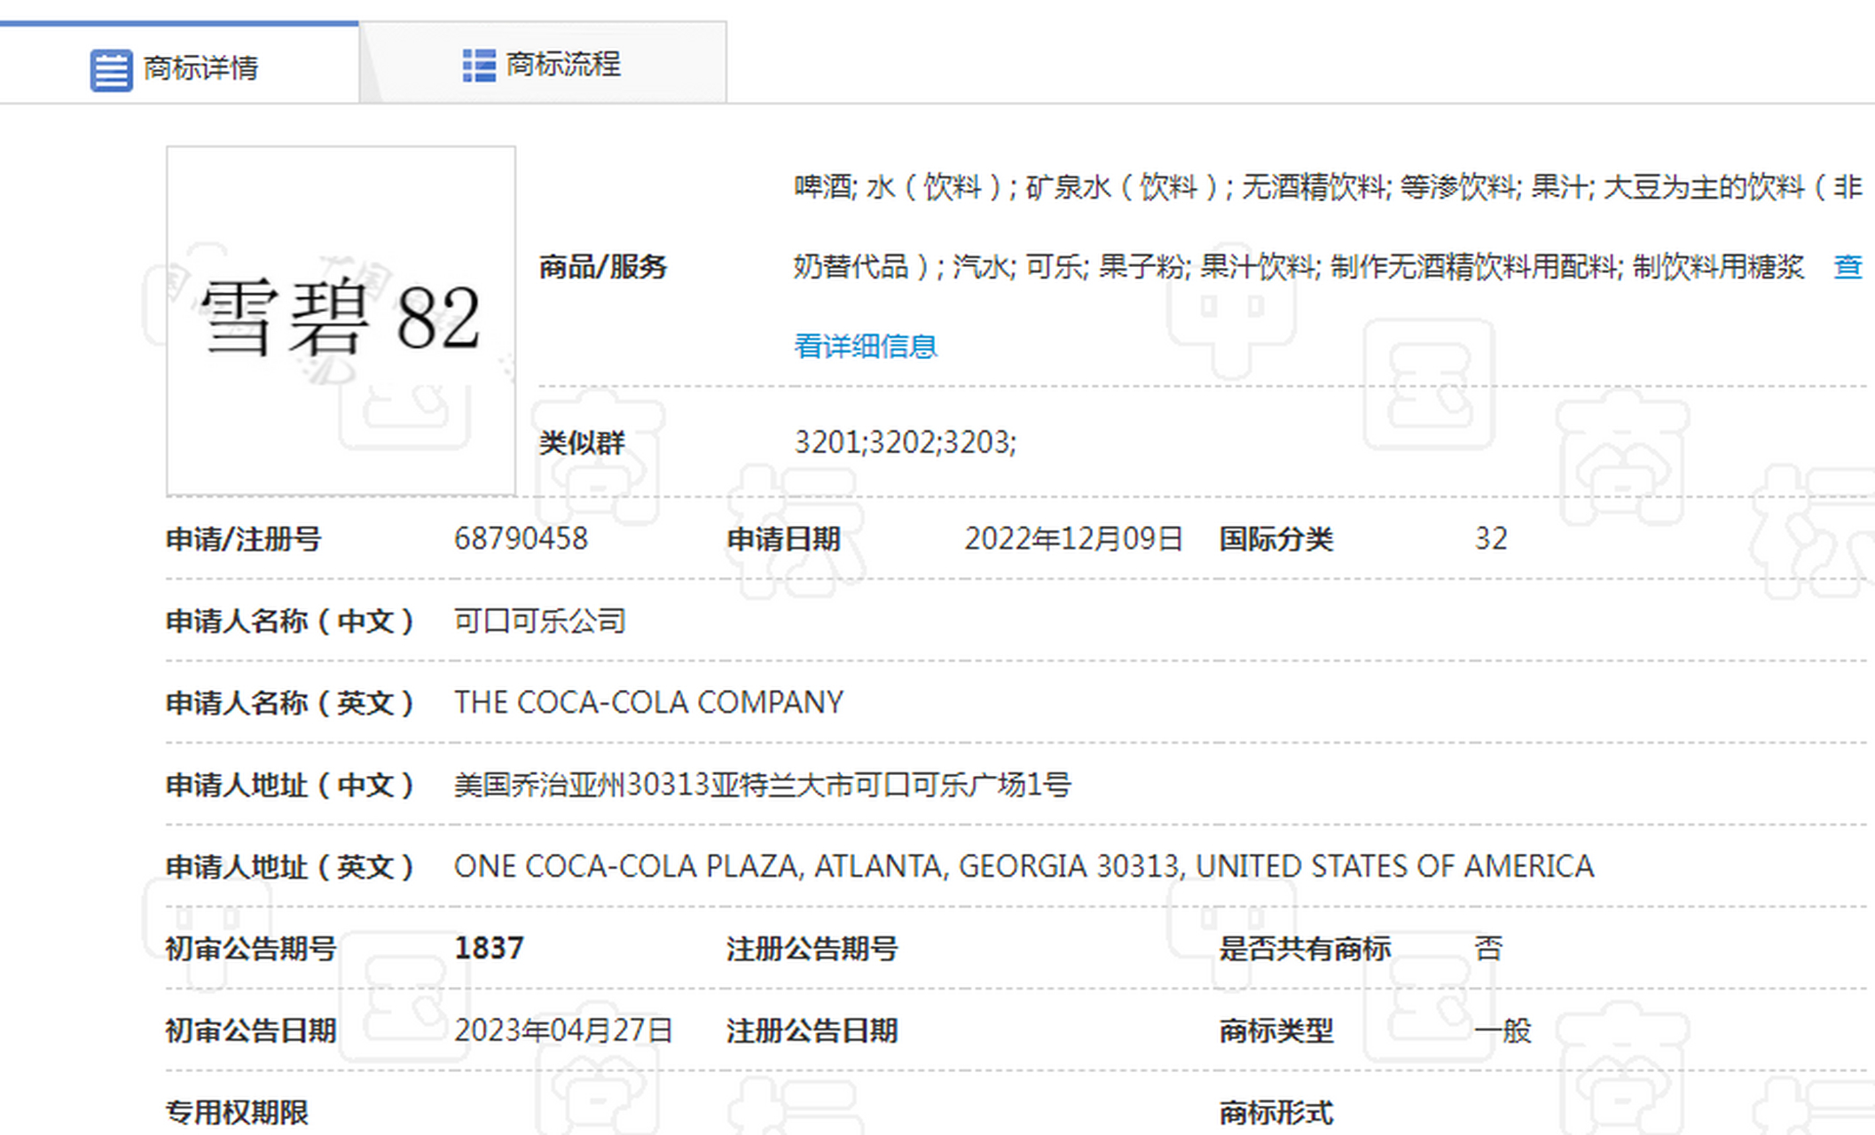
Task: Click the 雪碧 82 trademark image
Action: [x=341, y=321]
